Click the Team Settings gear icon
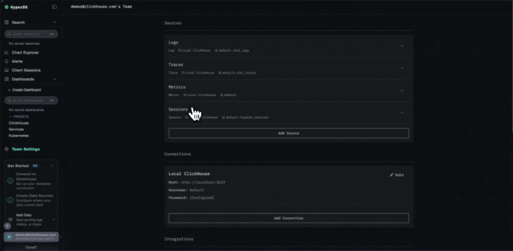513x251 pixels. [x=7, y=149]
